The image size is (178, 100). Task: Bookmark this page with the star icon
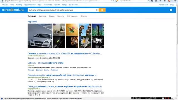tap(152, 1)
